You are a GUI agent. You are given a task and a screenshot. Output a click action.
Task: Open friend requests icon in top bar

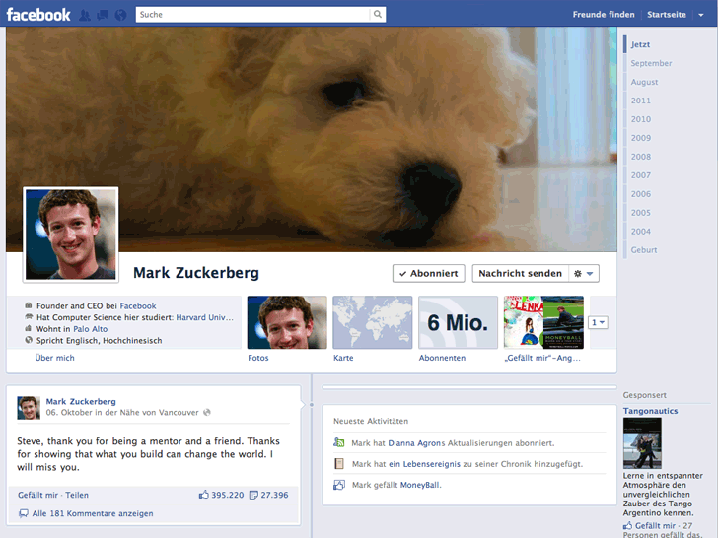(85, 15)
